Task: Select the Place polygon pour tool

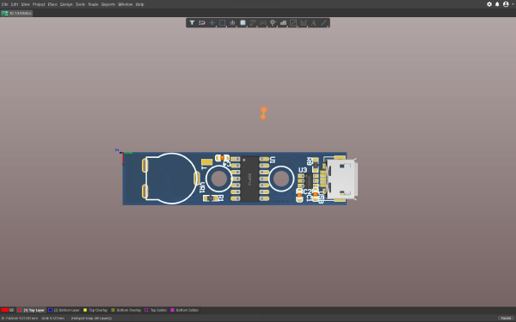Action: coord(283,22)
